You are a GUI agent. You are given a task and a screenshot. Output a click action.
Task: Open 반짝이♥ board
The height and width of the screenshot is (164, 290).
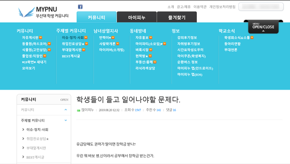tap(105, 38)
